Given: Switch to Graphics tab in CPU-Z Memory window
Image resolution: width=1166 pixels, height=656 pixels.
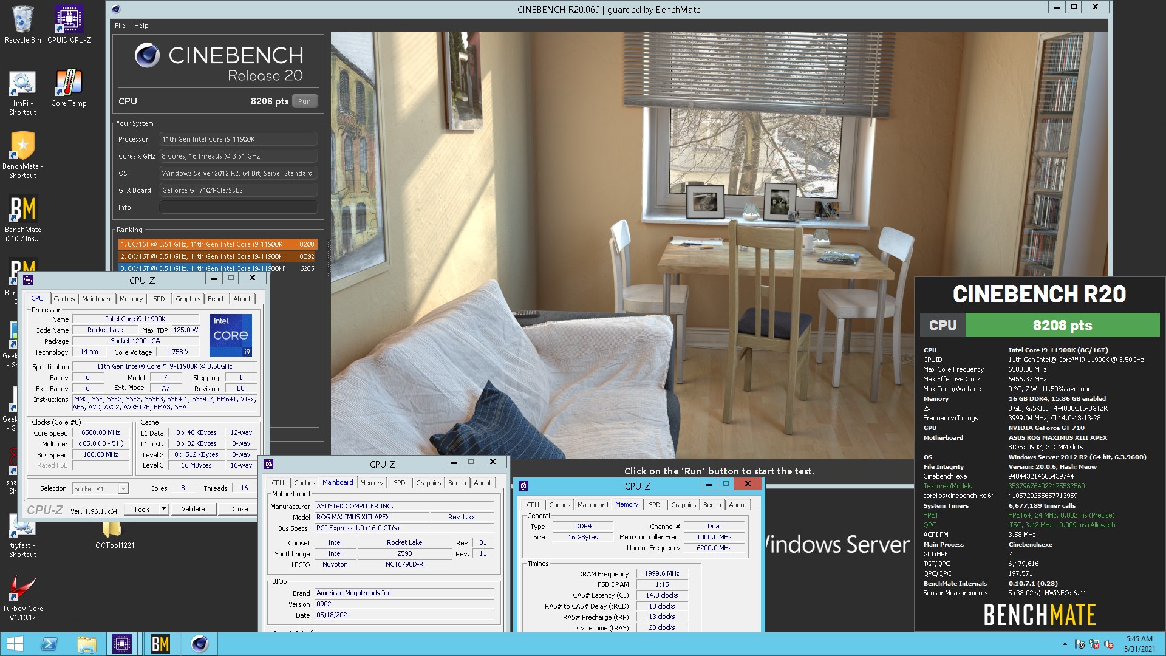Looking at the screenshot, I should pos(683,505).
